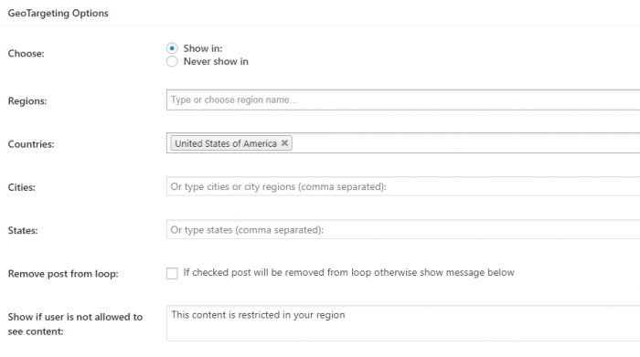Click the "Show in:" label text
The width and height of the screenshot is (640, 357).
coord(203,48)
